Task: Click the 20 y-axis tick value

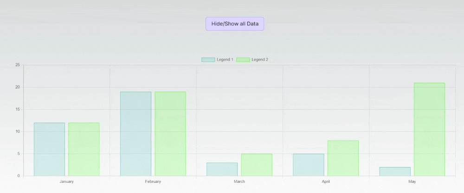Action: (x=18, y=87)
